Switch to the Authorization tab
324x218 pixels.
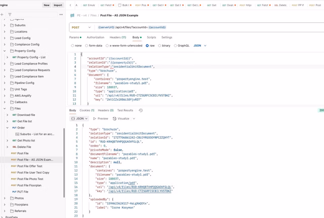click(x=95, y=37)
